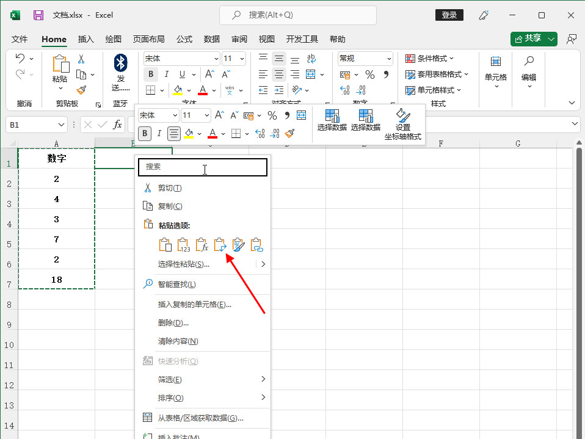Collapse the ribbon with the chevron

572,103
